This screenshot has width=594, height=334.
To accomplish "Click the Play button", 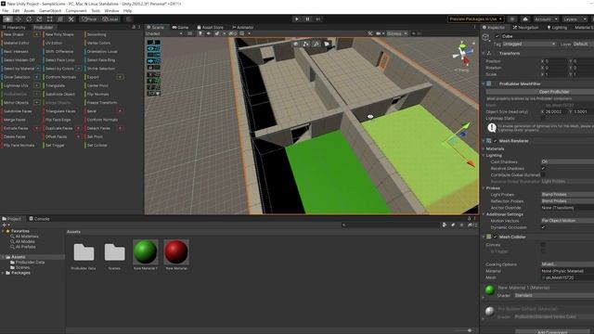I will [297, 19].
